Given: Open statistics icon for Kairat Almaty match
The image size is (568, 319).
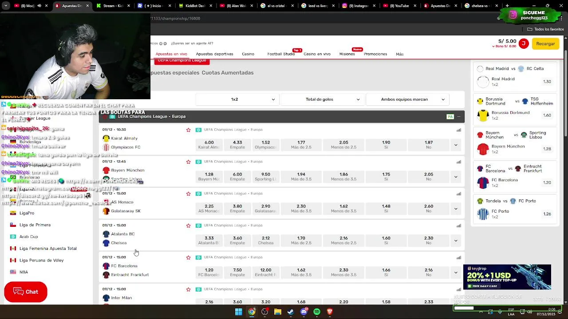Looking at the screenshot, I should 458,130.
